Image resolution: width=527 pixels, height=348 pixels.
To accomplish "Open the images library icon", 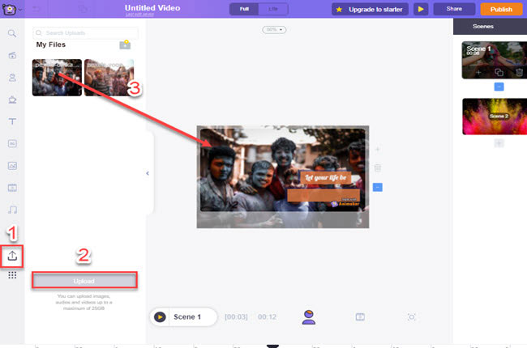I will [x=12, y=166].
